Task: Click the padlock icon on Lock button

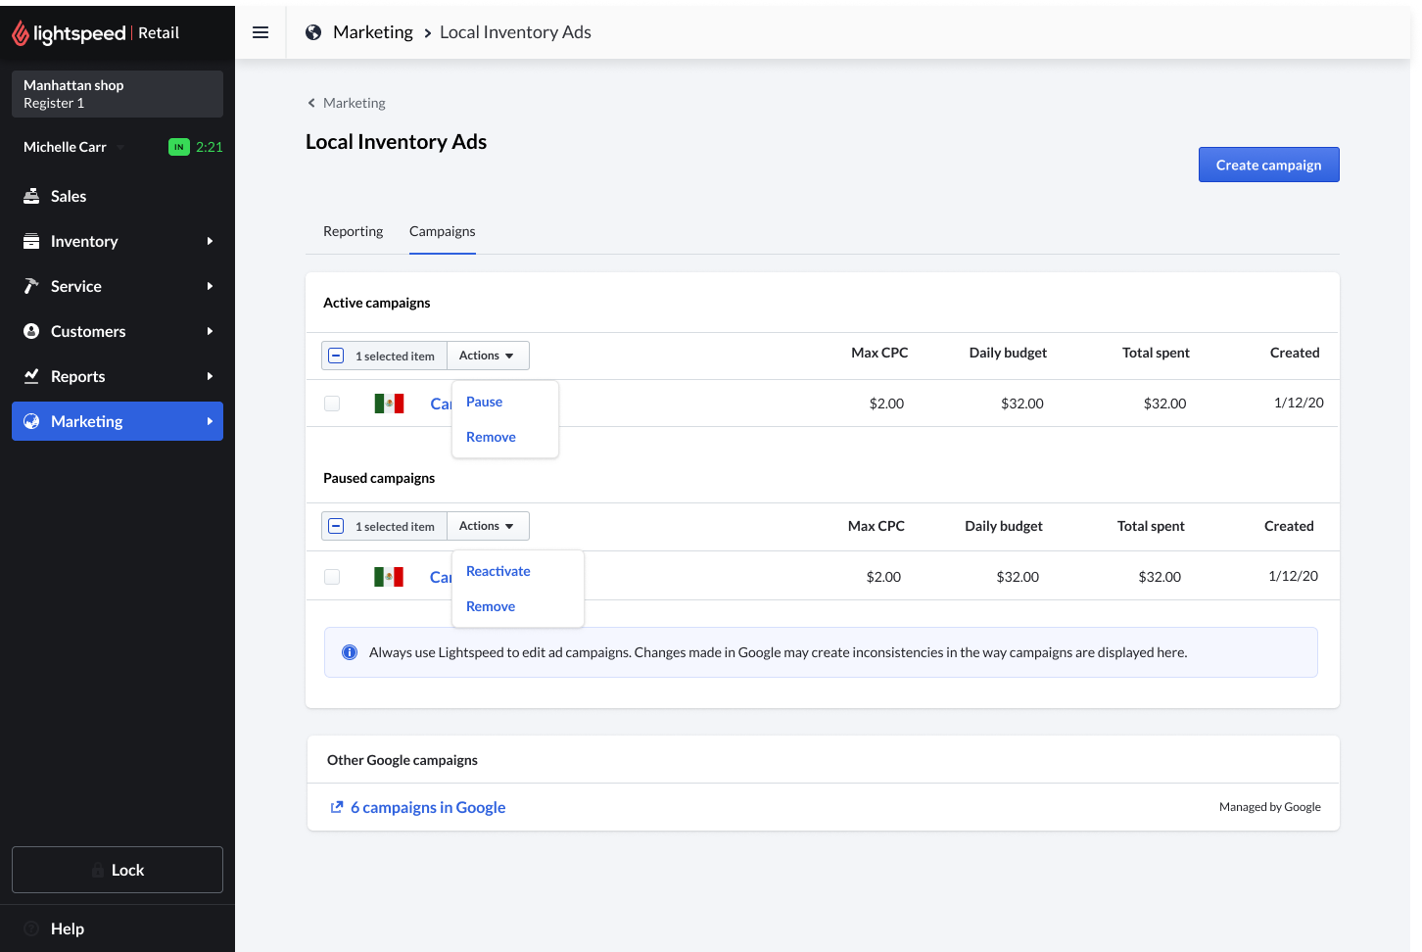Action: 98,870
